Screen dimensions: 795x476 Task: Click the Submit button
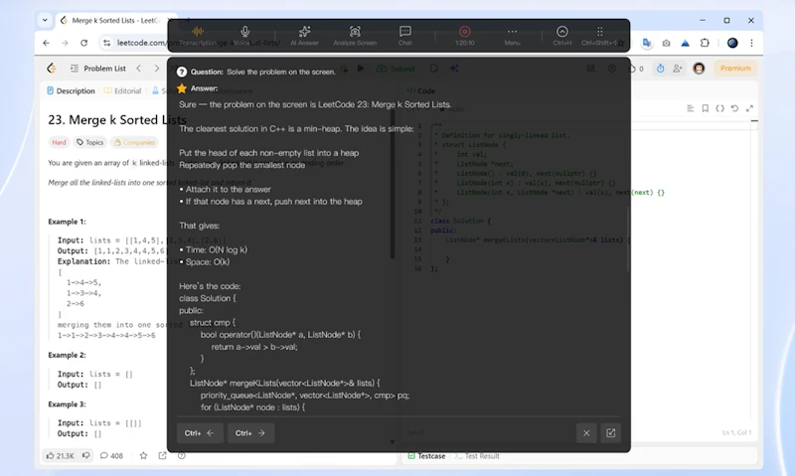[x=396, y=69]
